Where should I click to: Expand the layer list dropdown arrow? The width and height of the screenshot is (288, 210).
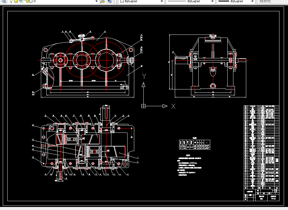pyautogui.click(x=96, y=1)
